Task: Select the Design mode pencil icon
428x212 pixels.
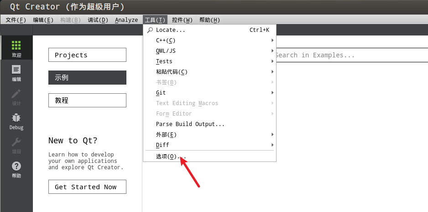Action: pyautogui.click(x=16, y=94)
